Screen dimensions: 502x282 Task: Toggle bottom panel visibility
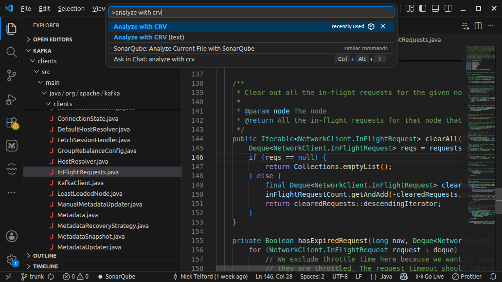tap(435, 8)
